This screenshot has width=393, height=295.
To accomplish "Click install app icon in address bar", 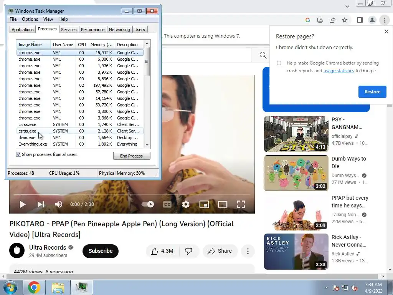I will click(x=320, y=20).
